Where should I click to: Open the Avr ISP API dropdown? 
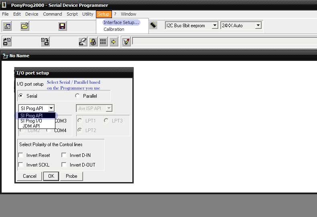click(109, 108)
